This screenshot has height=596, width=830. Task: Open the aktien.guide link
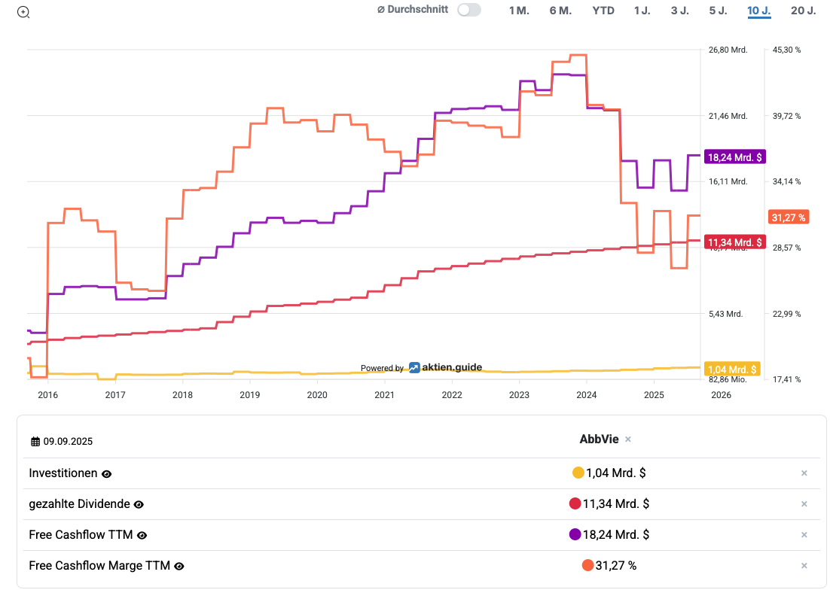coord(451,367)
